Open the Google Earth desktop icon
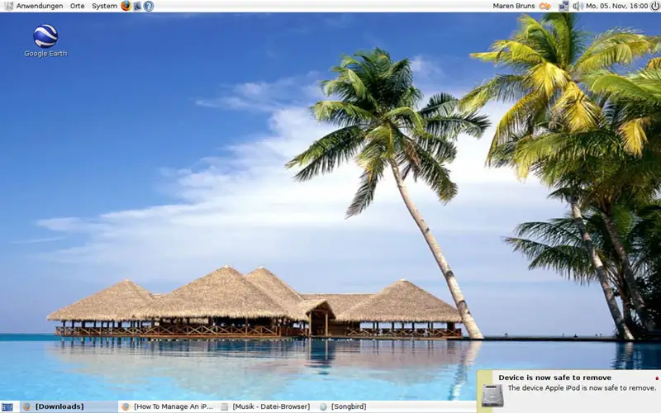 (x=45, y=40)
